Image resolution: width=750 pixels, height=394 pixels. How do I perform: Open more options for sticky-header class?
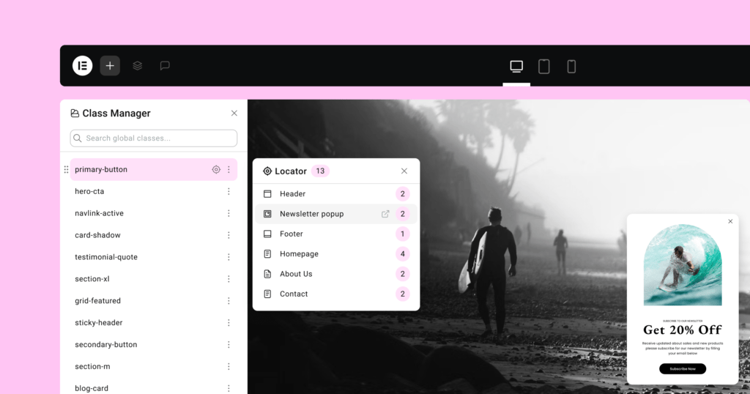(229, 323)
